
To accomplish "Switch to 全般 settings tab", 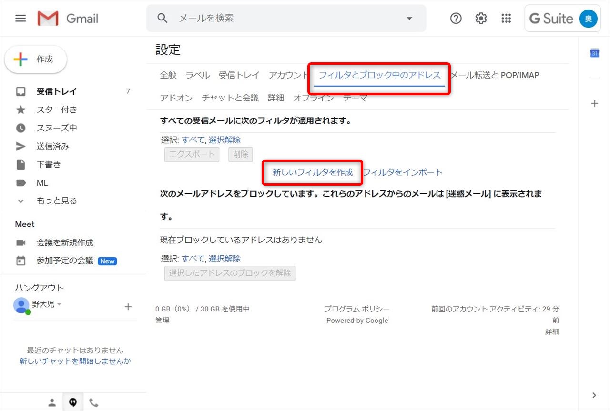I will [x=168, y=75].
